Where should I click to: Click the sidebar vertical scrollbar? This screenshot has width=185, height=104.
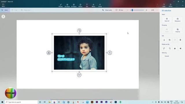point(159,57)
